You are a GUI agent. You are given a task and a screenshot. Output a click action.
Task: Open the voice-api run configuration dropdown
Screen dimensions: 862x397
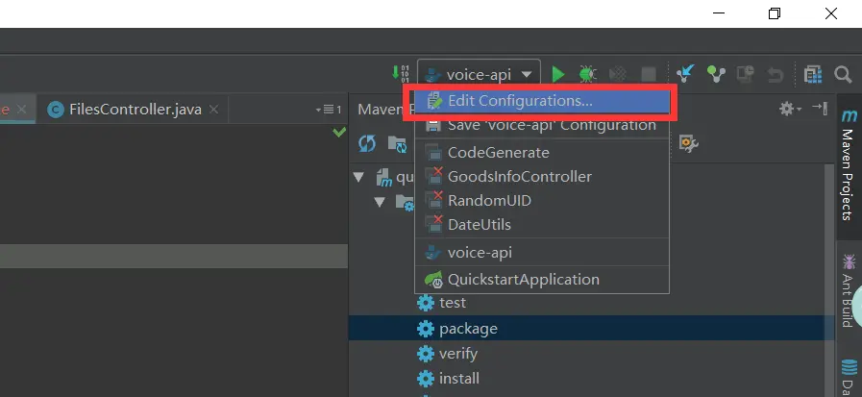(479, 74)
